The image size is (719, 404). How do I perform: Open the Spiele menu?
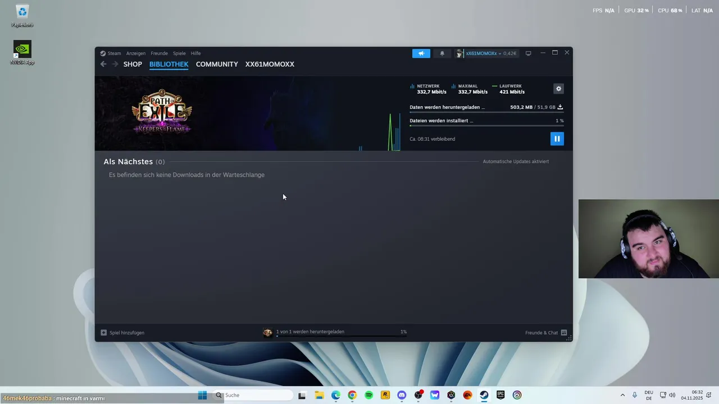tap(179, 53)
